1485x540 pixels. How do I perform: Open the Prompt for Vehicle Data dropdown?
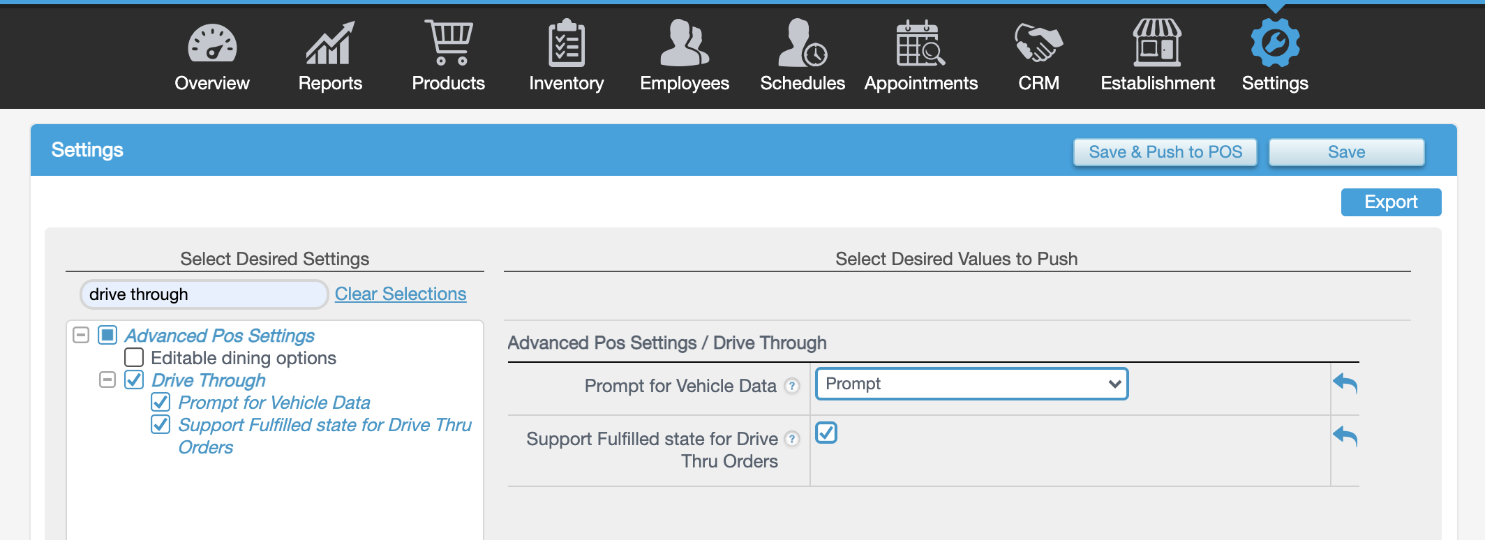coord(971,384)
